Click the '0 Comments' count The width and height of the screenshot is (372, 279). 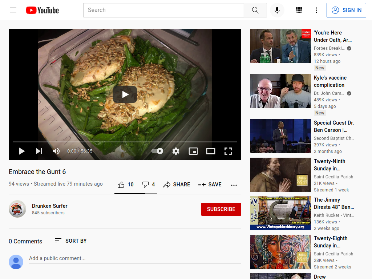25,241
